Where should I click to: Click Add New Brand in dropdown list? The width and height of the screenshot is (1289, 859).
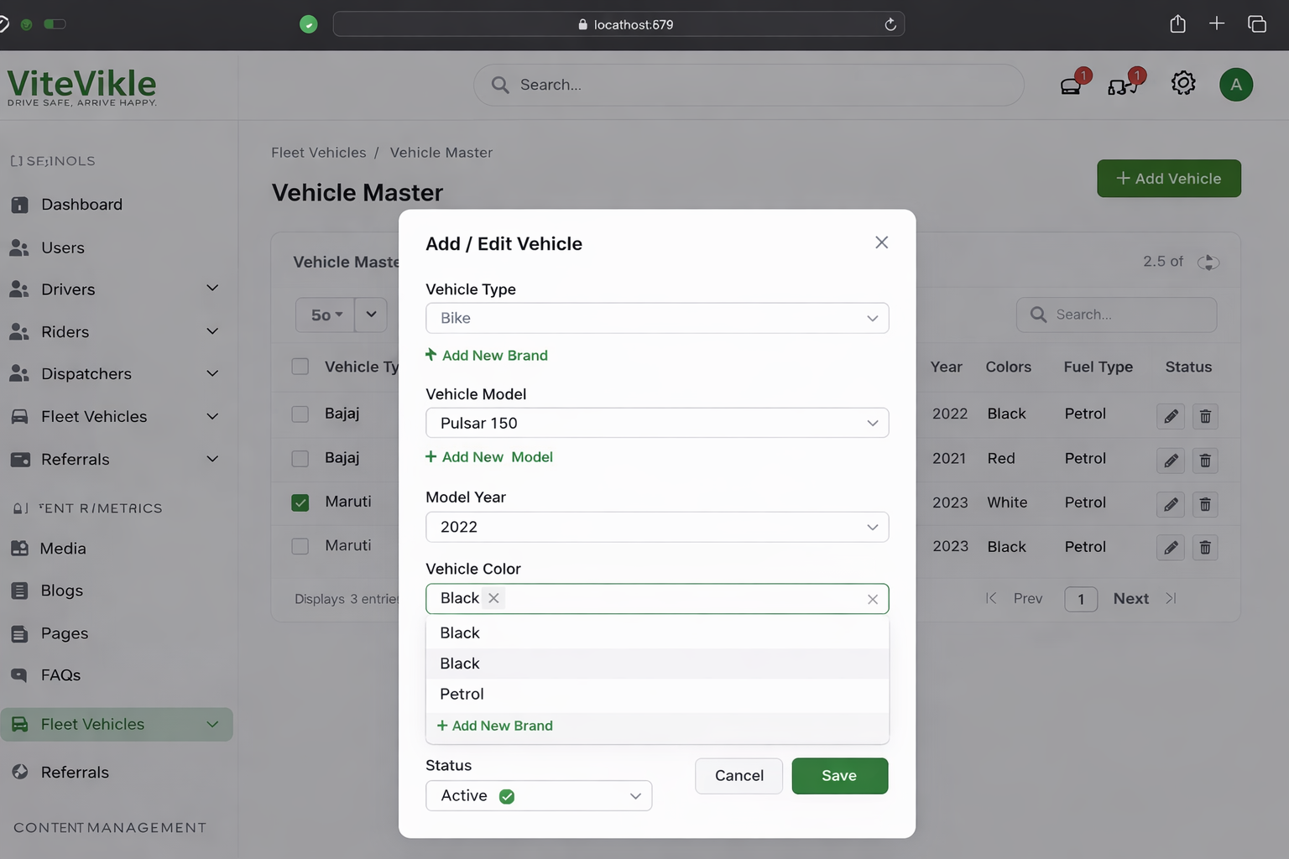coord(495,726)
